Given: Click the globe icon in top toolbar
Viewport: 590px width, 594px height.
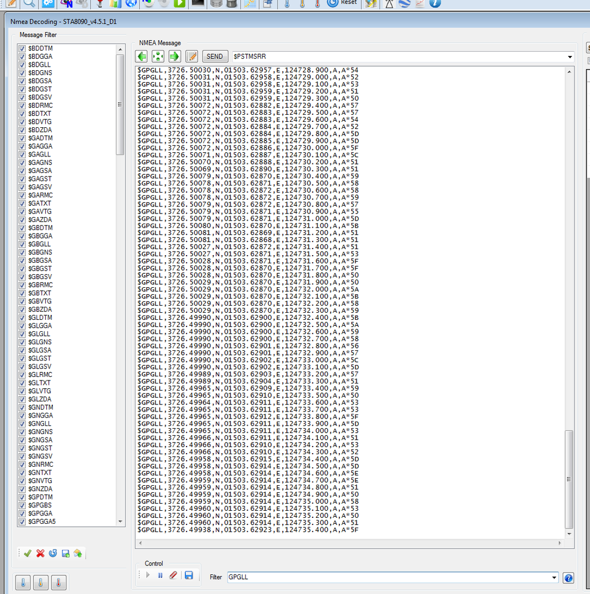Looking at the screenshot, I should pos(131,4).
